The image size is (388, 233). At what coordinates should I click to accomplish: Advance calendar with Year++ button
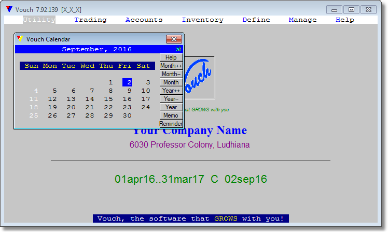pos(171,91)
